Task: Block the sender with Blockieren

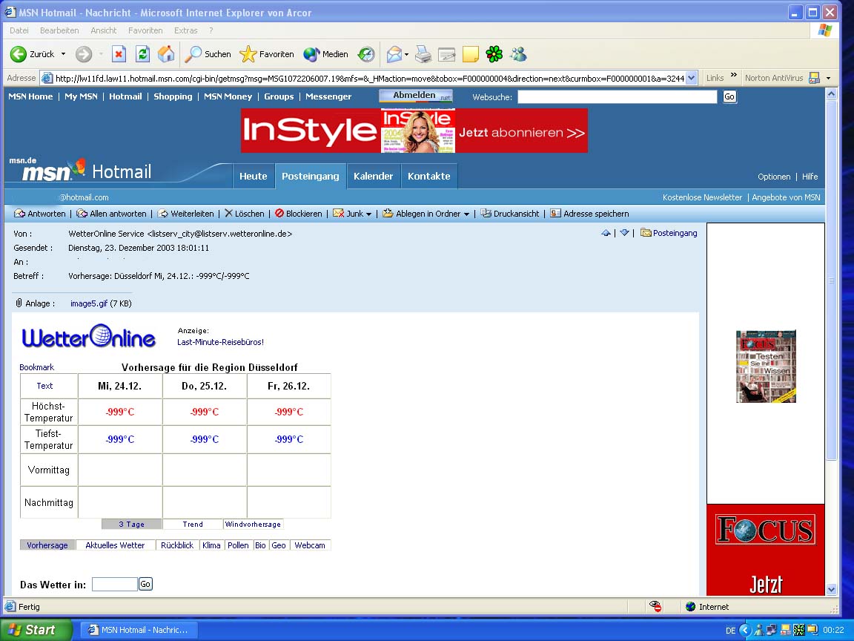Action: pyautogui.click(x=299, y=214)
